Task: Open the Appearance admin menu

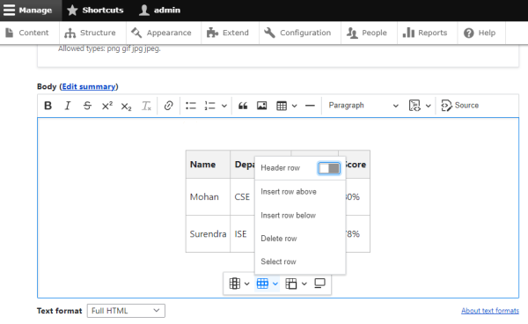Action: click(x=164, y=33)
